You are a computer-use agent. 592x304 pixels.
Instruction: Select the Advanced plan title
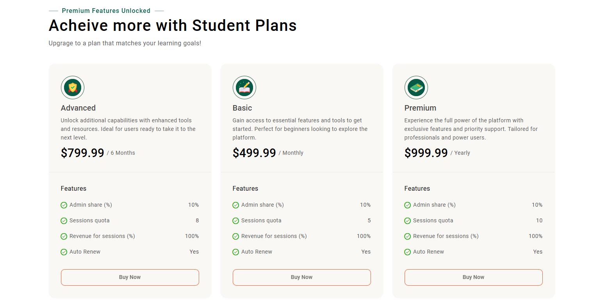click(78, 108)
